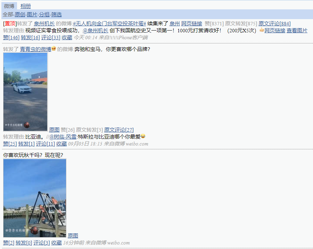The height and width of the screenshot is (249, 313).
Task: Open 原文评论[884] of pinned post
Action: (x=274, y=24)
